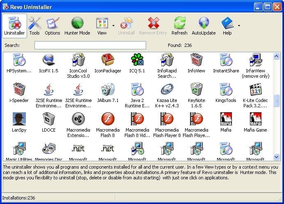Select the Mafia program entry
The image size is (284, 204).
[226, 122]
